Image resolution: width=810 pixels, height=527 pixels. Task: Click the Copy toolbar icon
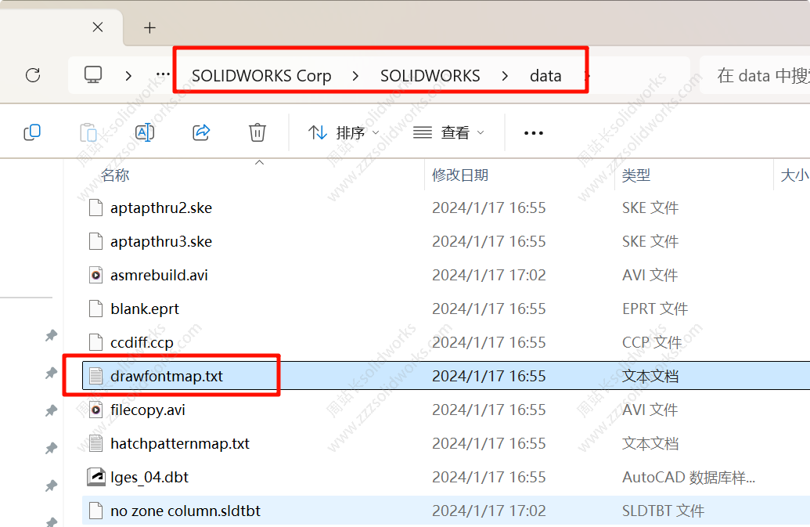point(32,133)
